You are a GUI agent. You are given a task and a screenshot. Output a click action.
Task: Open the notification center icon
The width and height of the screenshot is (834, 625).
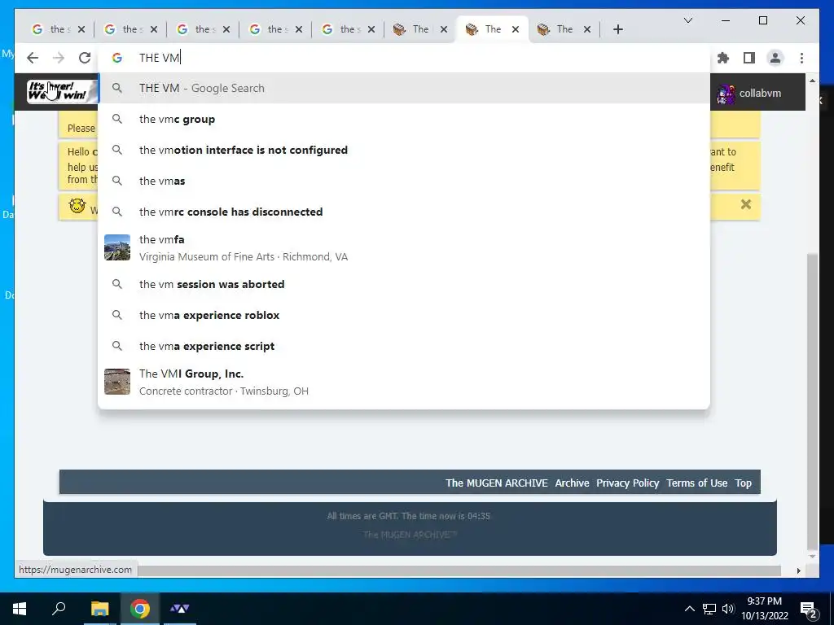click(809, 610)
